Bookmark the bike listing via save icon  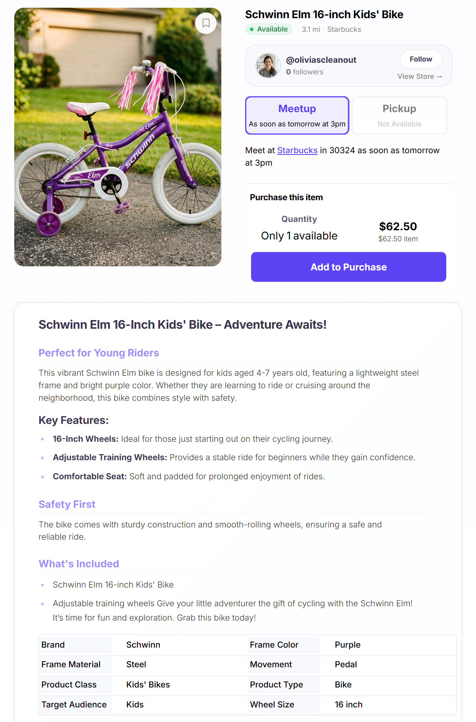[x=206, y=23]
